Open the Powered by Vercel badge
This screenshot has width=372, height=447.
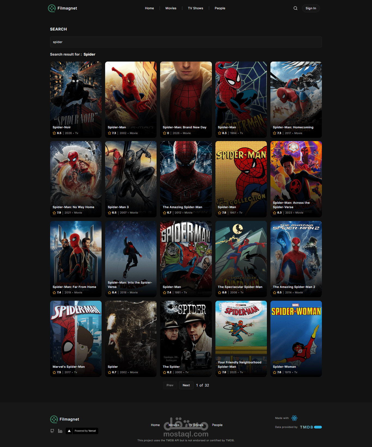coord(82,431)
